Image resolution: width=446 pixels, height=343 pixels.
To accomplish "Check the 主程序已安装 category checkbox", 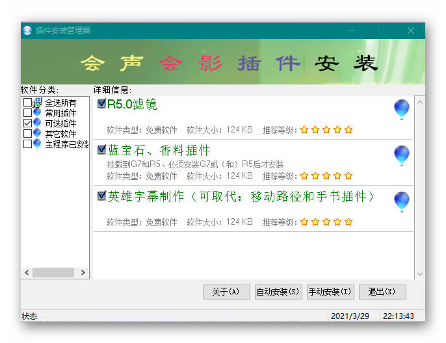I will [27, 144].
